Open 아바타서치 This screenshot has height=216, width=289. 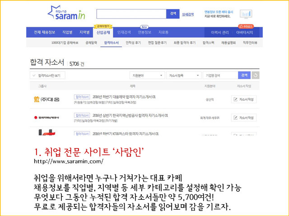(x=245, y=32)
